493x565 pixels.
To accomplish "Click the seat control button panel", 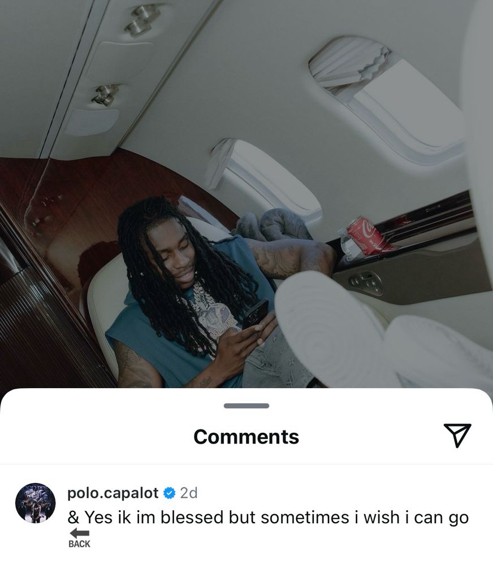I will click(366, 282).
